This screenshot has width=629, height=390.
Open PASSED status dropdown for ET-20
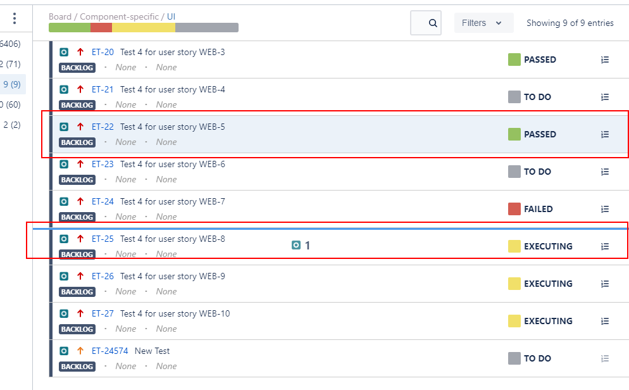[532, 60]
